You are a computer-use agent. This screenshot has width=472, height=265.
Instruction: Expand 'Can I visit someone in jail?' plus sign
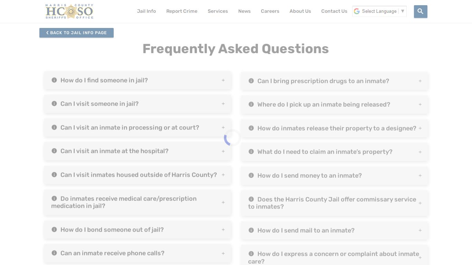[x=223, y=104]
